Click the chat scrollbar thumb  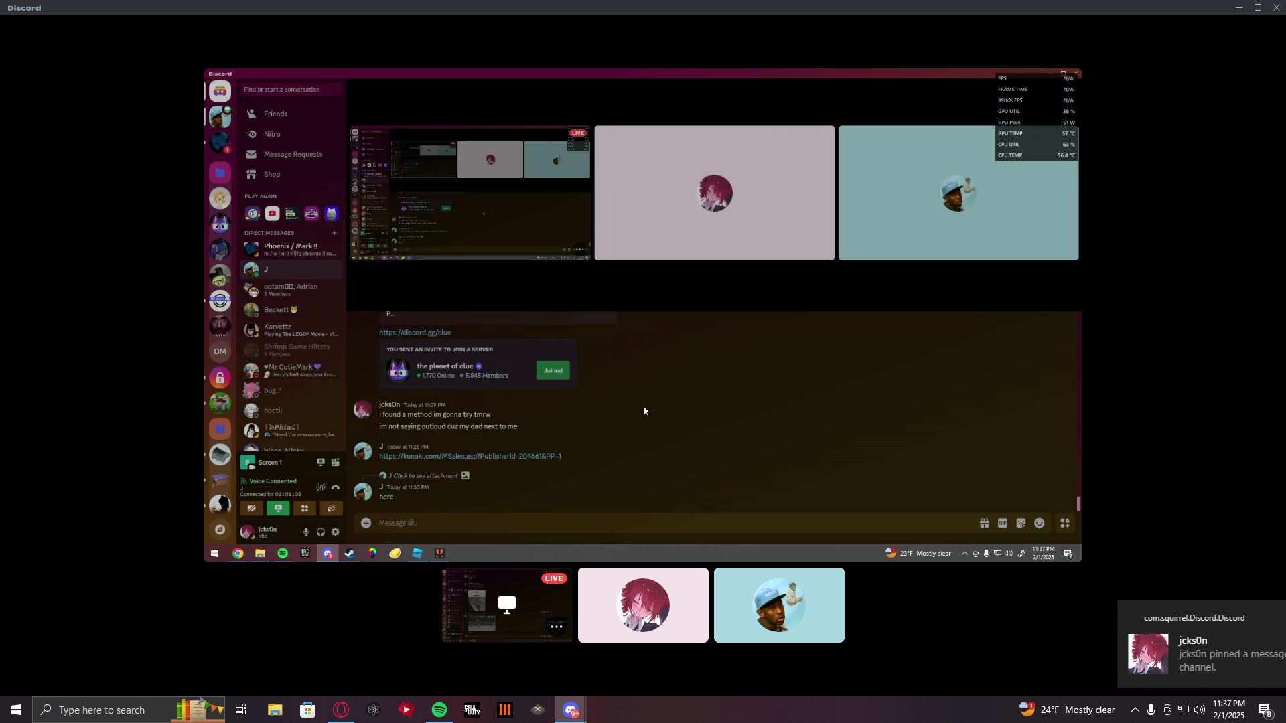point(1078,503)
